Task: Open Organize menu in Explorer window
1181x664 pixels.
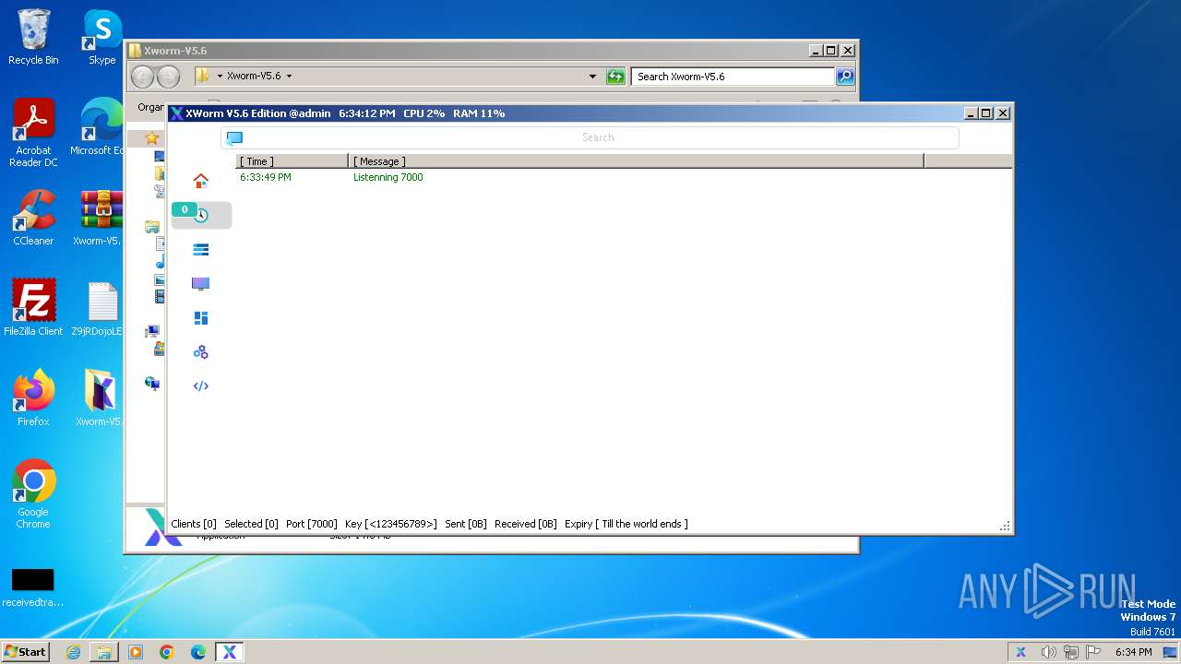Action: point(150,107)
